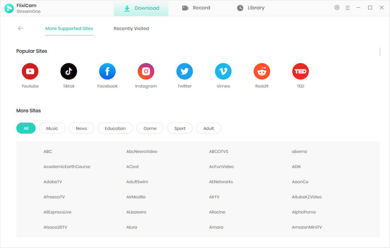Open the Tiktok site icon
The height and width of the screenshot is (248, 390).
[69, 71]
